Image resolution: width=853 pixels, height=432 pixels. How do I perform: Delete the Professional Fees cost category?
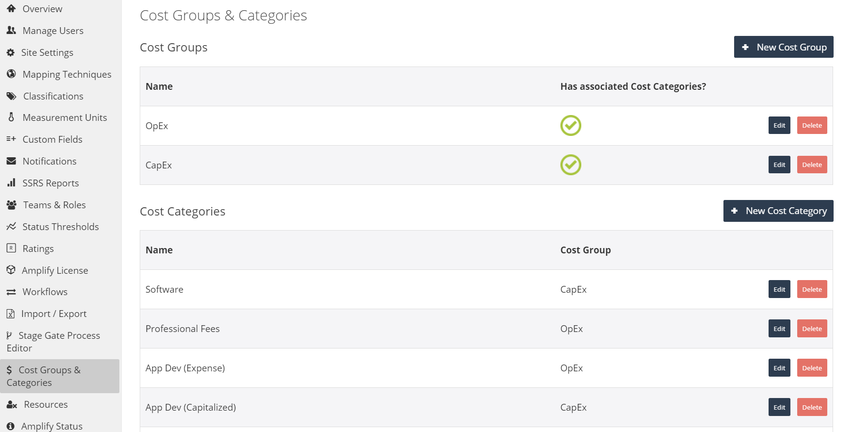coord(812,329)
